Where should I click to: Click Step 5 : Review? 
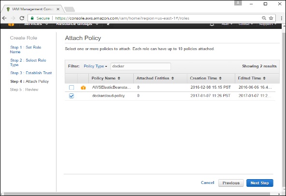24,90
